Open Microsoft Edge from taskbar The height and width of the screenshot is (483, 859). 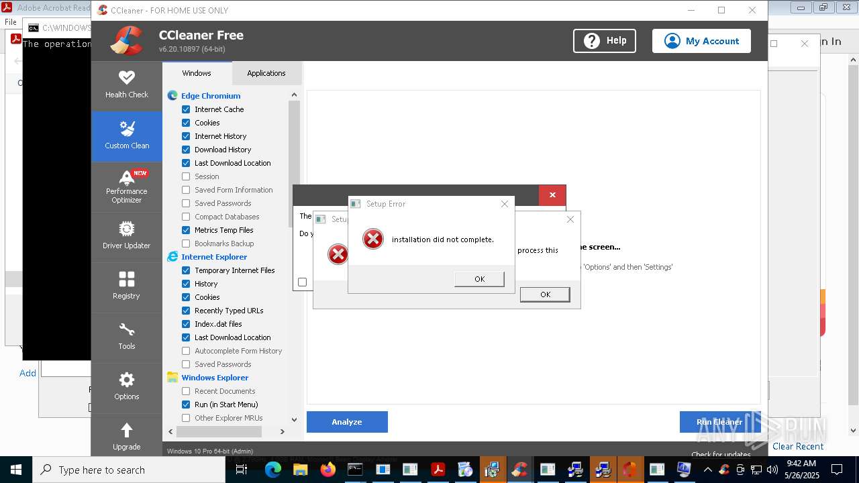[273, 470]
